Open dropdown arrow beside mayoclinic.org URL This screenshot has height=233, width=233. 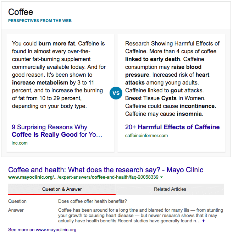pyautogui.click(x=162, y=177)
